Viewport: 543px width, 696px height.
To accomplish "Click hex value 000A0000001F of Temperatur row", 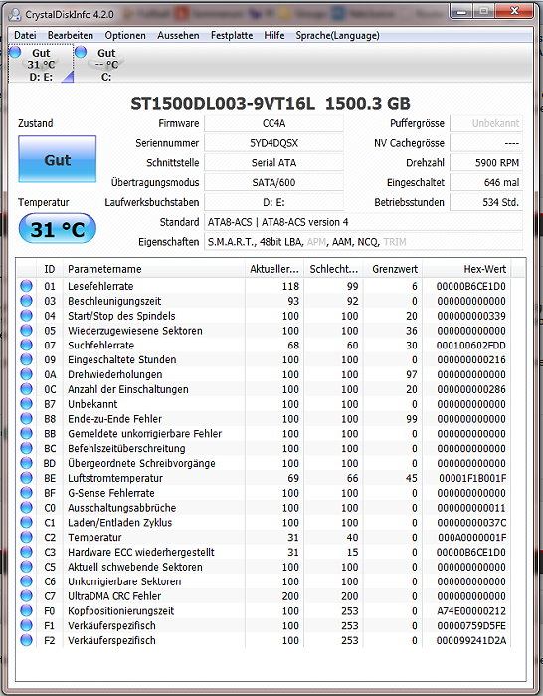I will pos(471,537).
